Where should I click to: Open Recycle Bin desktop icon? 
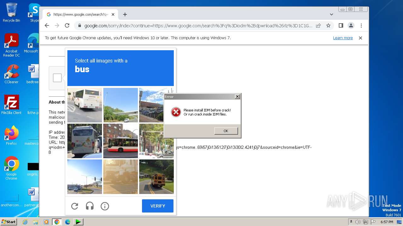[x=11, y=13]
